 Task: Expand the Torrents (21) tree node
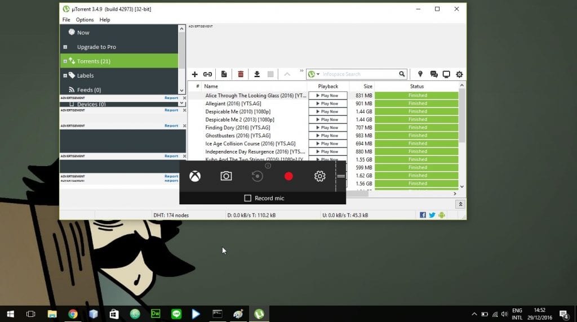65,61
